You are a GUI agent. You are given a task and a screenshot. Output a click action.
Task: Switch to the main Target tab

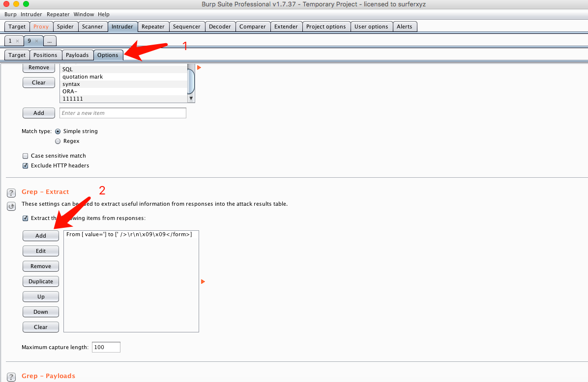pos(17,27)
